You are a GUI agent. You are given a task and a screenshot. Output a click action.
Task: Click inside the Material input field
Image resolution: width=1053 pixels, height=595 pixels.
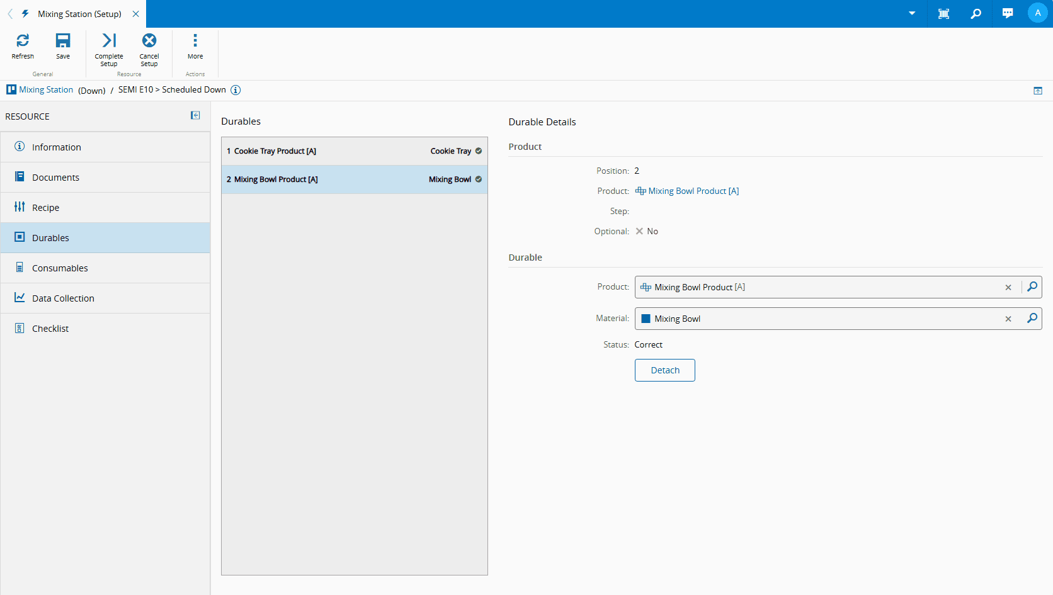[x=819, y=319]
